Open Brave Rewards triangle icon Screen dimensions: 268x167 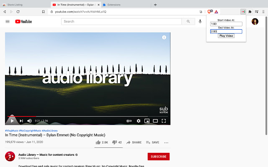pyautogui.click(x=216, y=12)
